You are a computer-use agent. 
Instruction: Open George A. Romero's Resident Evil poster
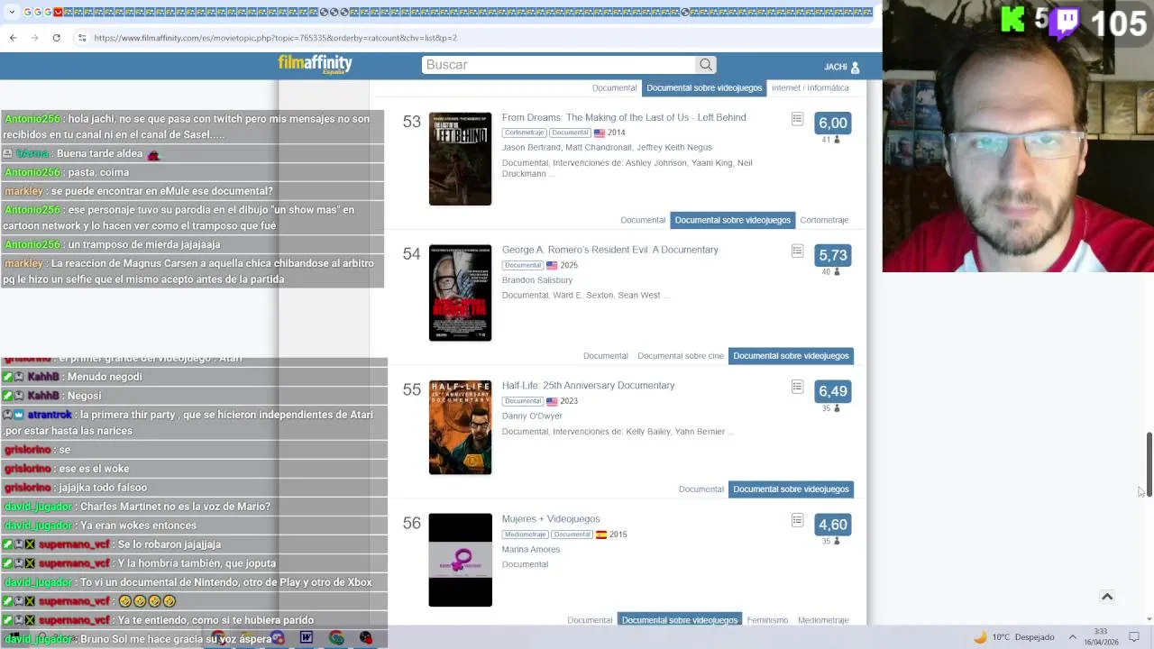click(x=460, y=293)
